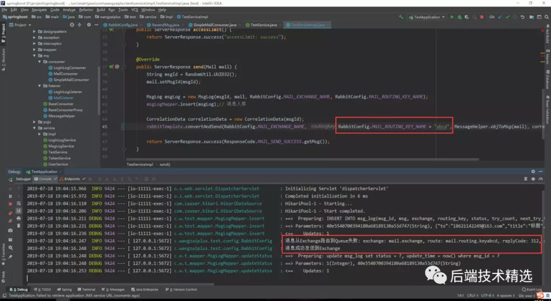Open the TestApplication run configuration dropdown
551x301 pixels.
427,17
